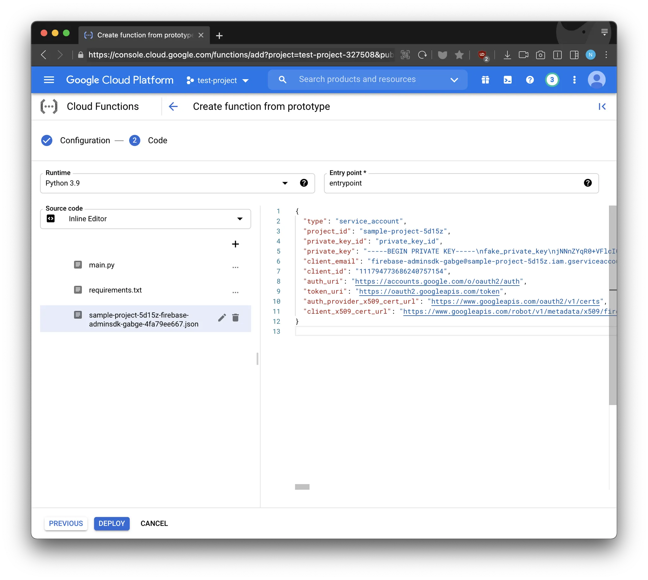Expand the Python 3.9 runtime dropdown

coord(285,183)
